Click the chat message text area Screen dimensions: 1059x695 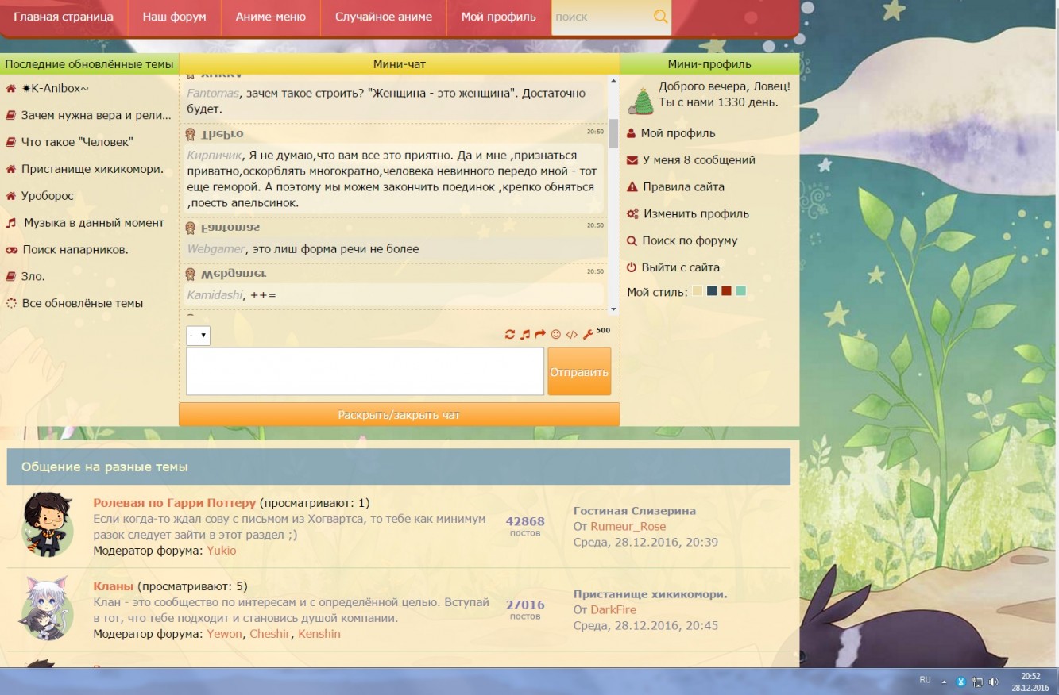pyautogui.click(x=365, y=371)
